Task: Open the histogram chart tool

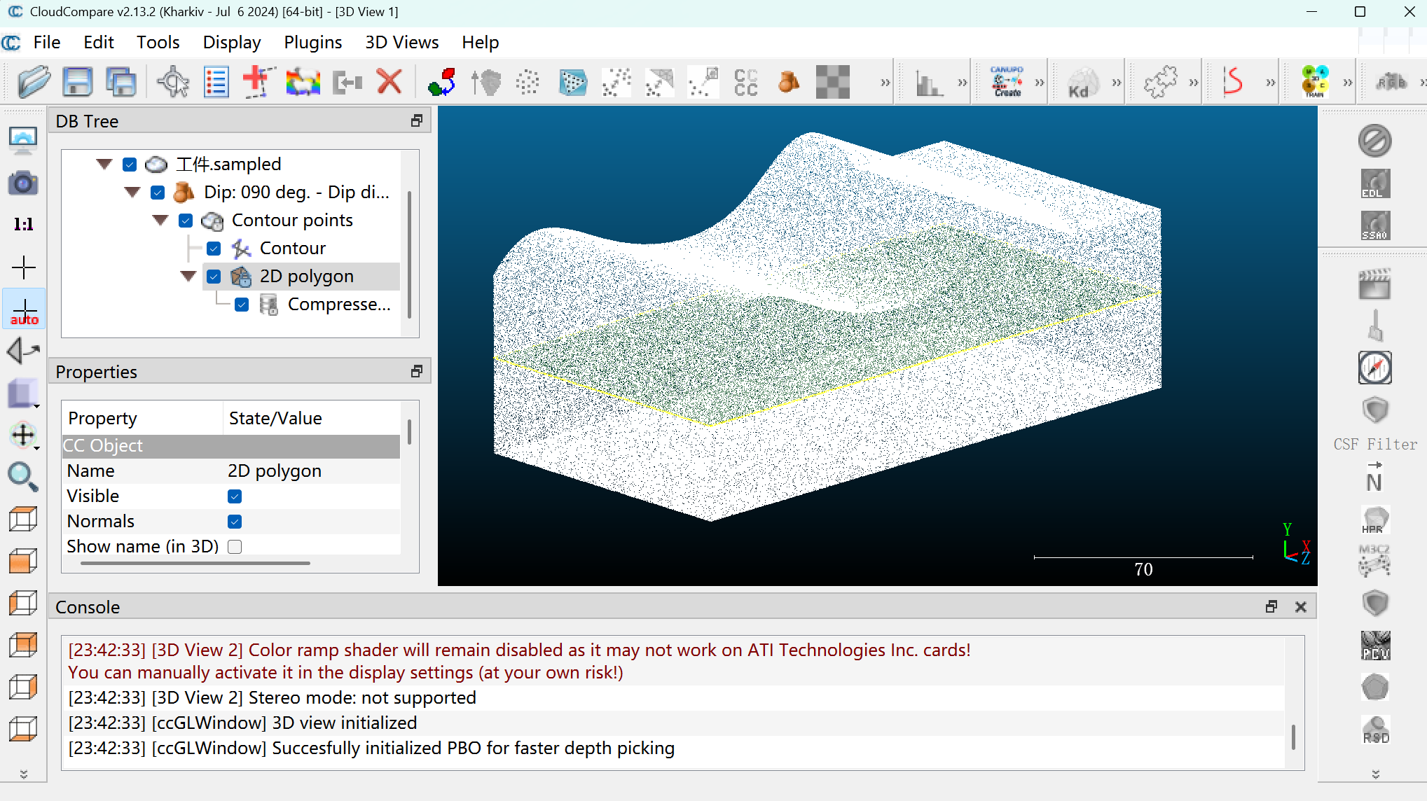Action: pos(929,83)
